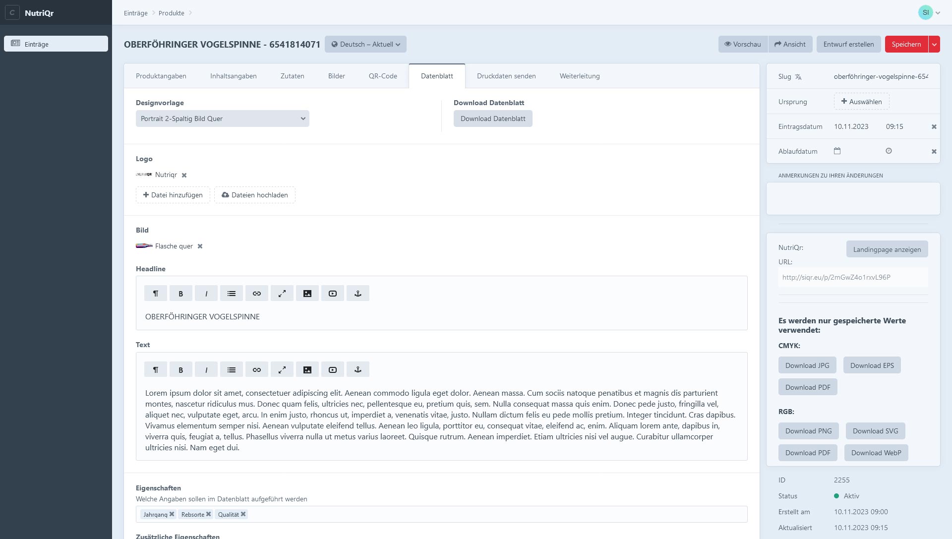Click bold icon in Headline editor
952x539 pixels.
tap(181, 294)
